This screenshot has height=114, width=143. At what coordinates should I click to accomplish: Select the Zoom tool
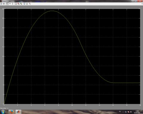7,4
